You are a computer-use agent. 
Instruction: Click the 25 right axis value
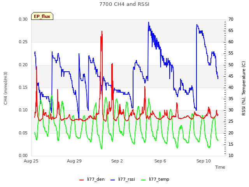(231, 122)
